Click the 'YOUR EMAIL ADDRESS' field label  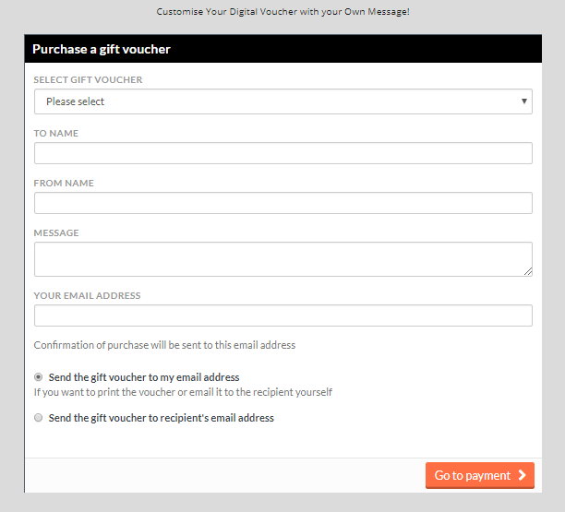point(87,296)
